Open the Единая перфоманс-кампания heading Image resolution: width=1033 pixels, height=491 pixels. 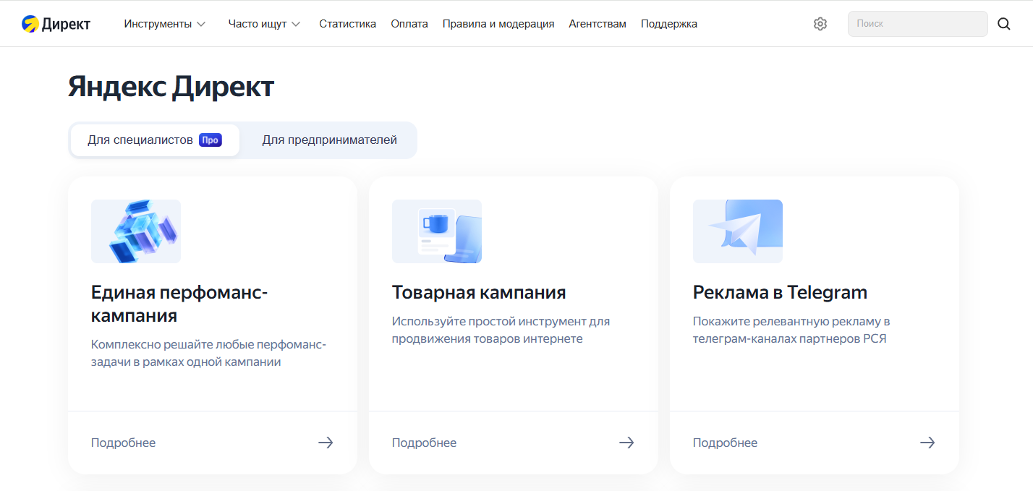[x=179, y=304]
